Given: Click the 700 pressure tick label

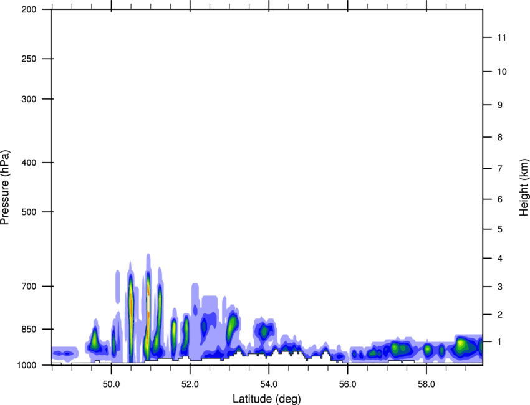Looking at the screenshot, I should pos(29,286).
